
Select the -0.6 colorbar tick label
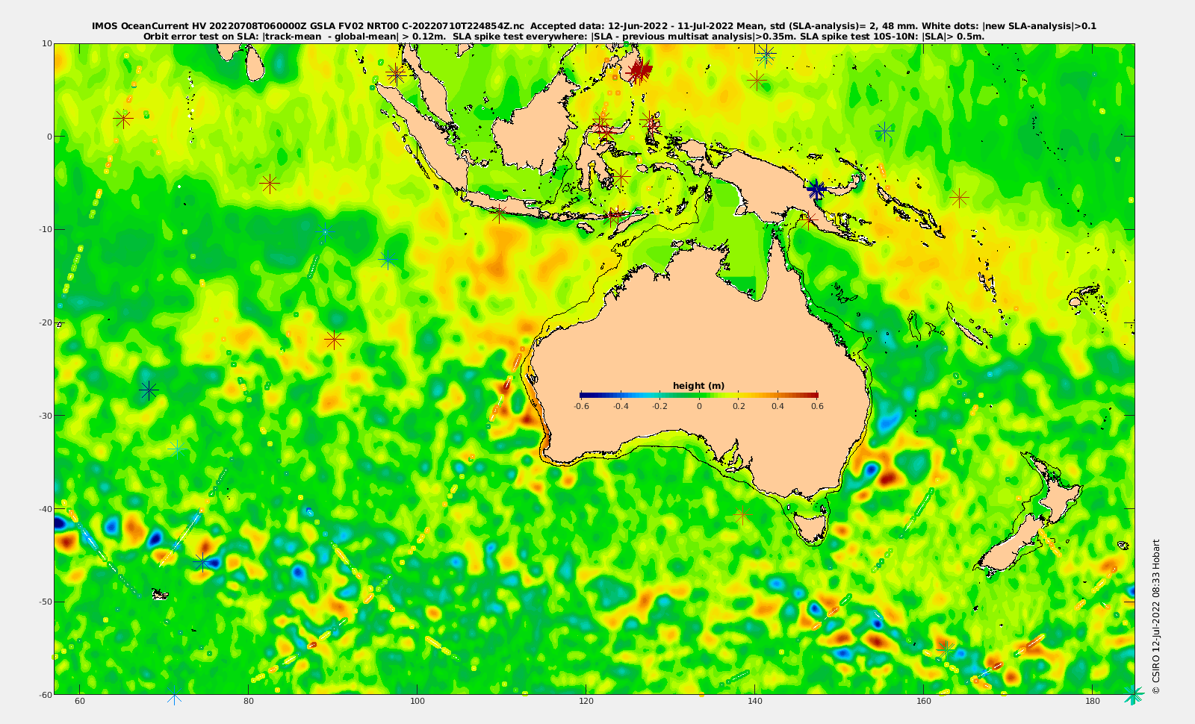(x=581, y=407)
